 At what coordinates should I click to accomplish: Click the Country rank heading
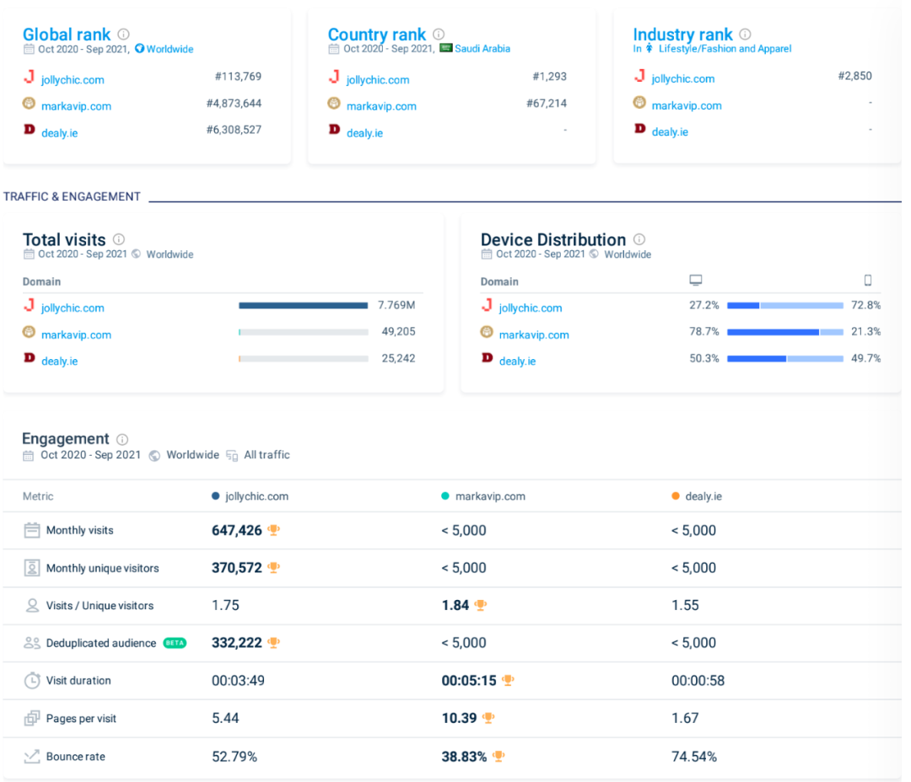point(376,35)
